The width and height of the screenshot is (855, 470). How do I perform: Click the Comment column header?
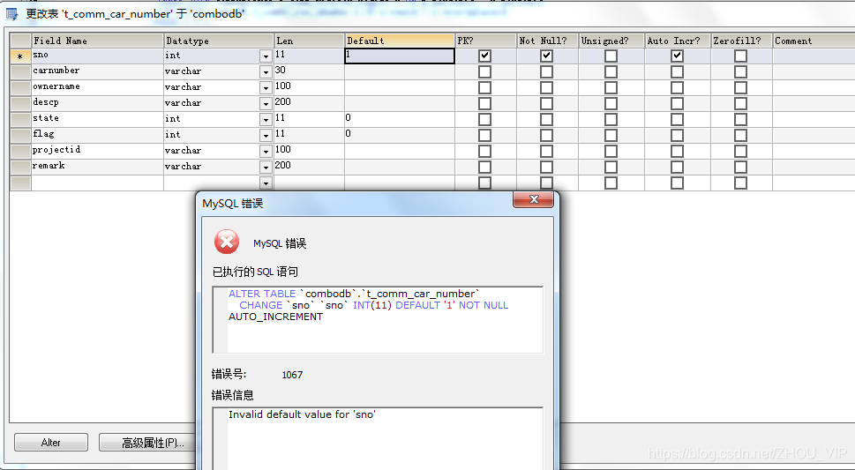814,41
